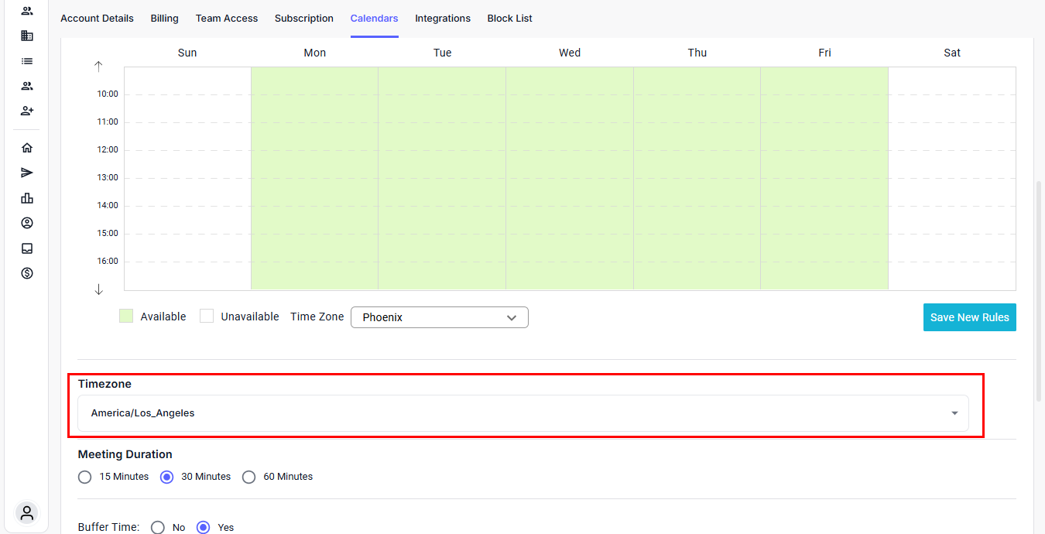Viewport: 1045px width, 534px height.
Task: Click the Save New Rules button
Action: [x=969, y=317]
